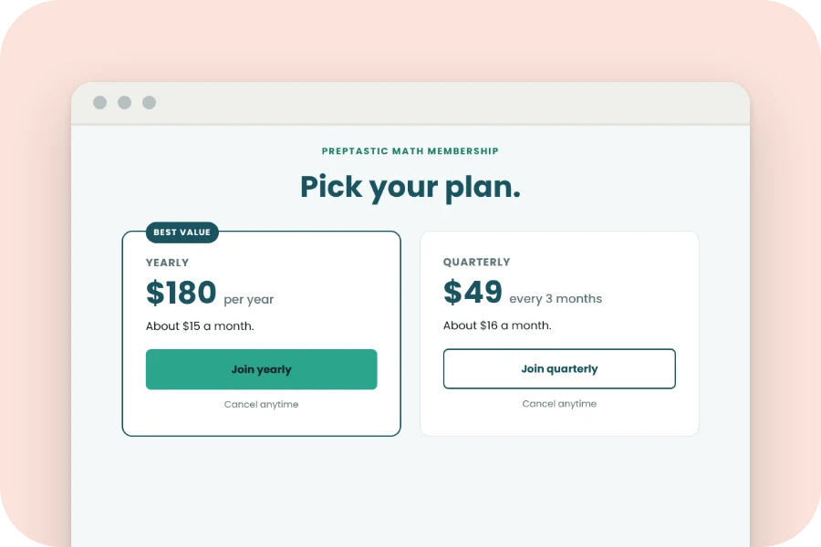Click the Join yearly button

(x=261, y=369)
